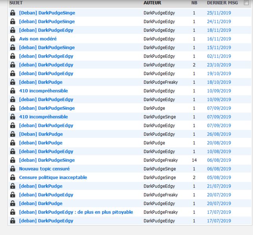Open '[Deban] DarkPudge' topic dated 26/08/2019
The height and width of the screenshot is (235, 253).
click(x=41, y=134)
